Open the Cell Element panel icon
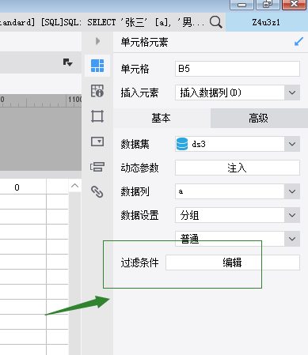This screenshot has height=355, width=308. point(97,66)
